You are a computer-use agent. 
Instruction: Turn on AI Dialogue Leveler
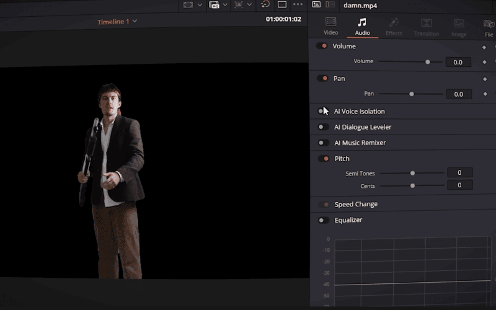coord(323,127)
